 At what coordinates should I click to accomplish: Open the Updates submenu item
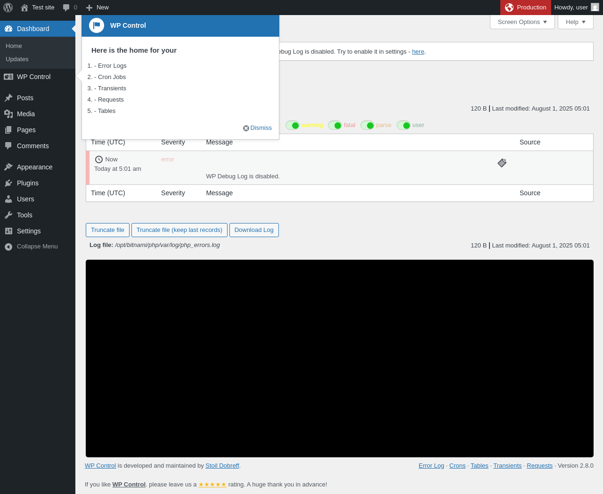click(17, 59)
